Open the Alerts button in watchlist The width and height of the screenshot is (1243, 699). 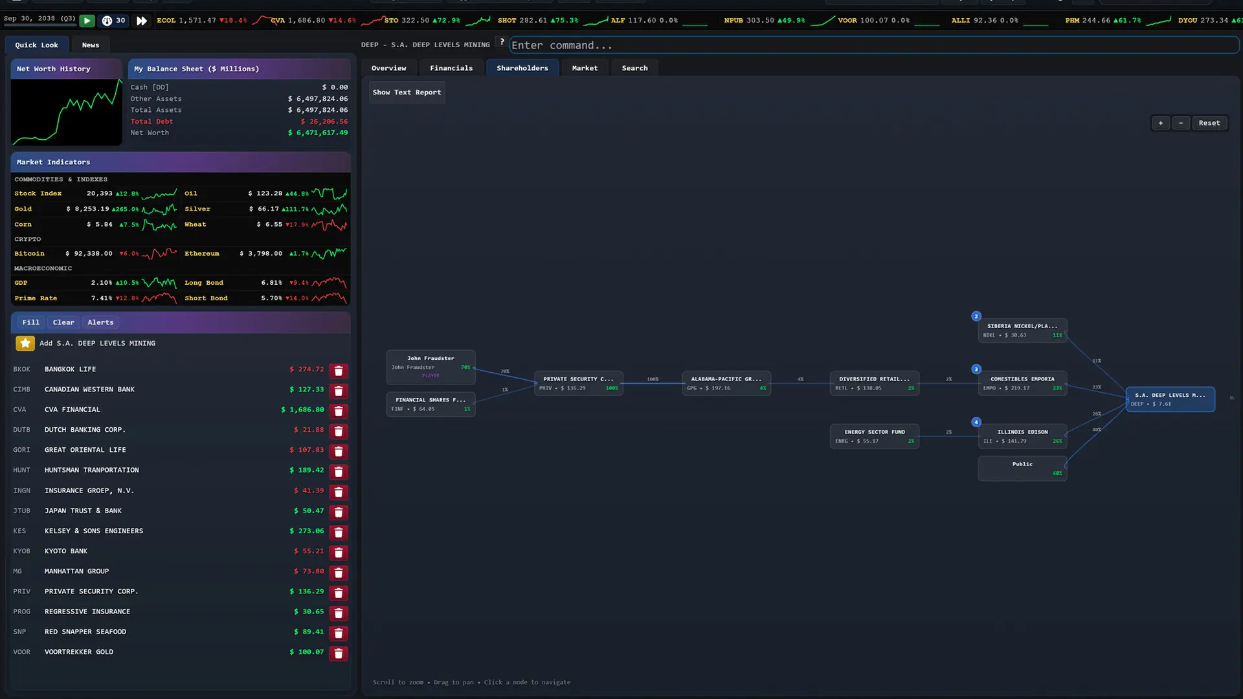[100, 322]
